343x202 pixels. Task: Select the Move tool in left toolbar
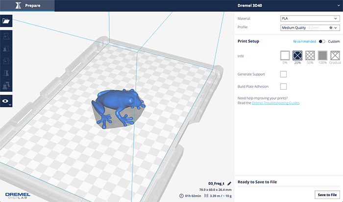(6, 37)
